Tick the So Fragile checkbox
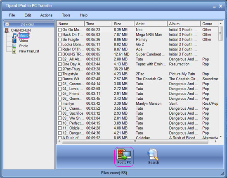 [x=60, y=39]
